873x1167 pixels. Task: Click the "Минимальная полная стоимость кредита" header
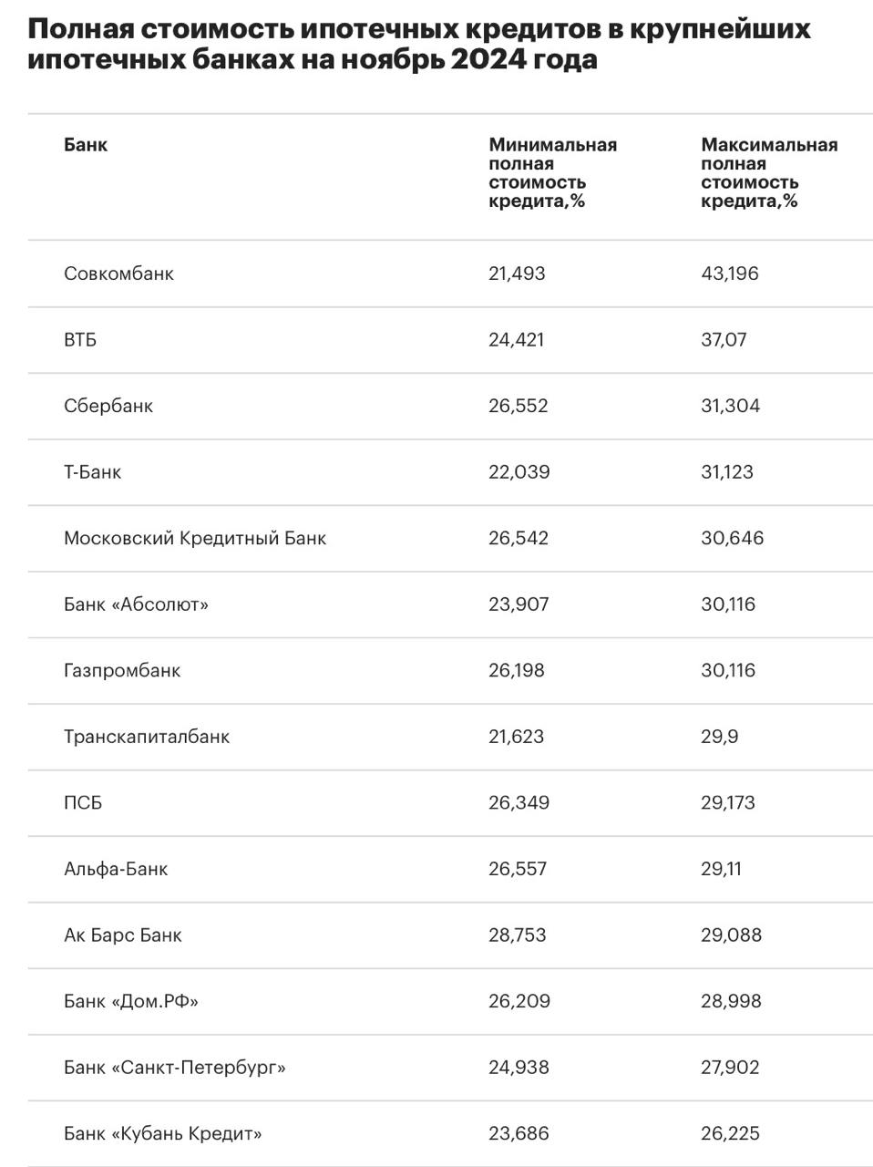click(x=552, y=172)
